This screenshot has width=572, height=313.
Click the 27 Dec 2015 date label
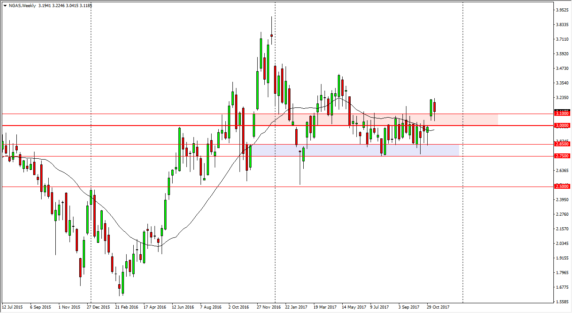(x=98, y=307)
